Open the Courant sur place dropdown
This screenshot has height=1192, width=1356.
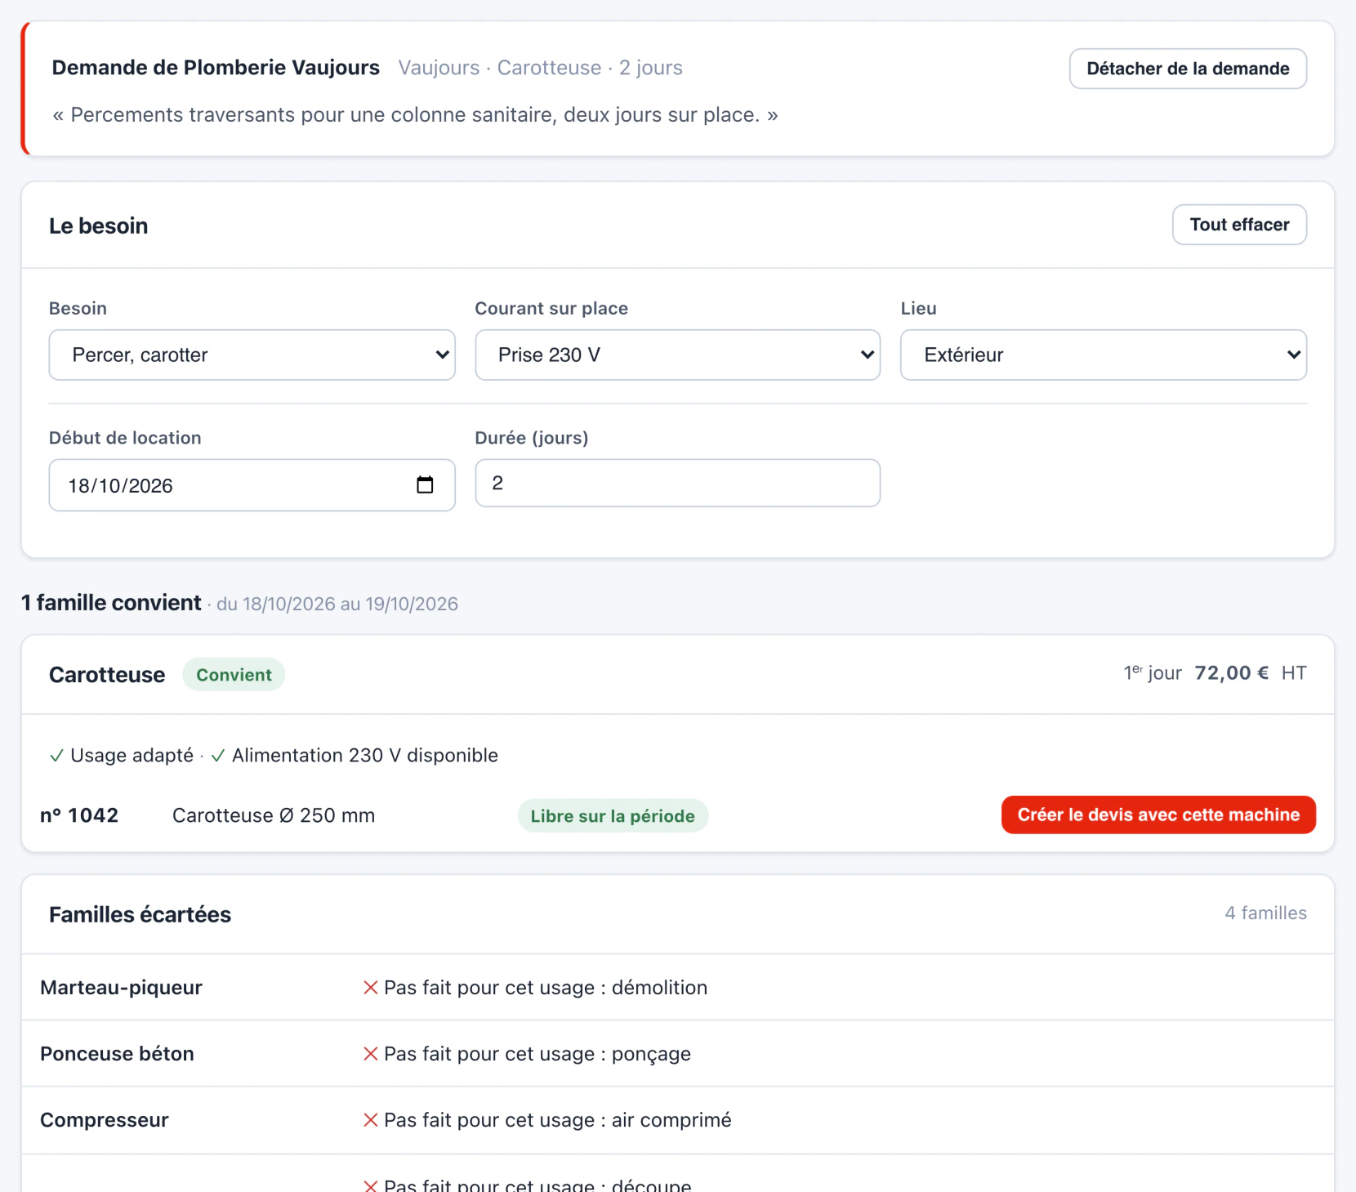point(677,355)
